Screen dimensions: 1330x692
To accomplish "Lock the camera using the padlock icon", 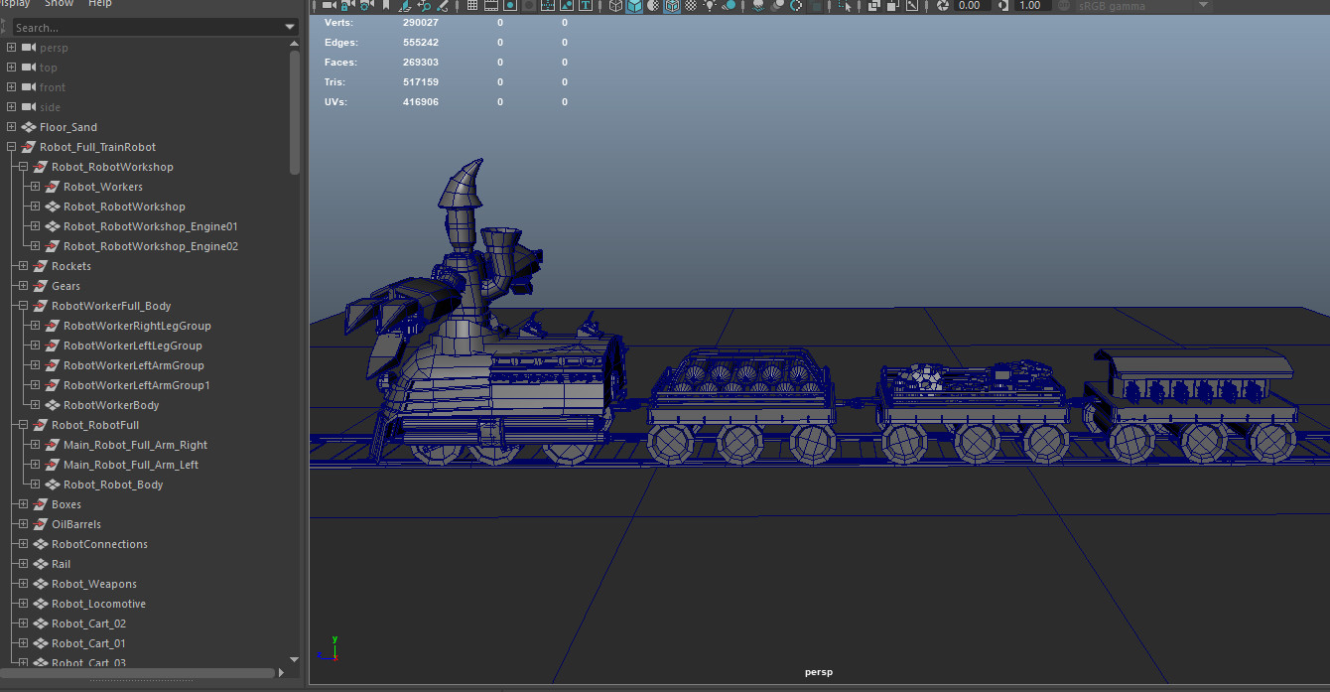I will point(345,6).
